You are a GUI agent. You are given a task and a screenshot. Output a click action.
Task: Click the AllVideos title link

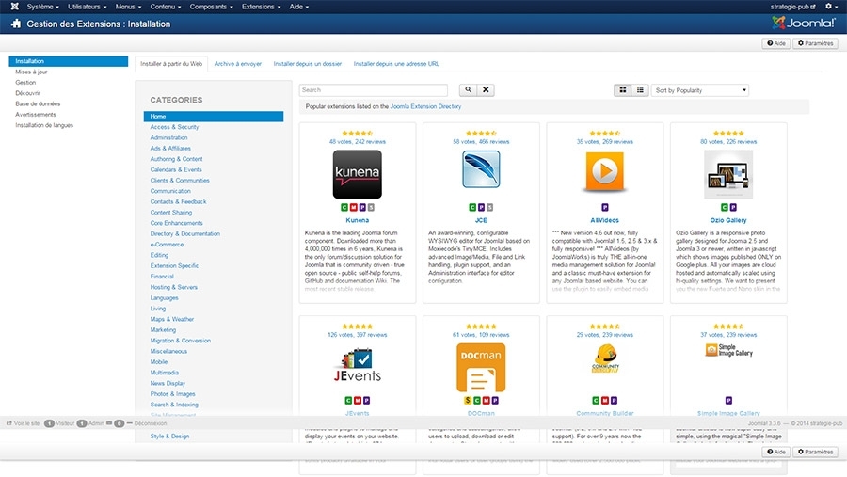604,220
